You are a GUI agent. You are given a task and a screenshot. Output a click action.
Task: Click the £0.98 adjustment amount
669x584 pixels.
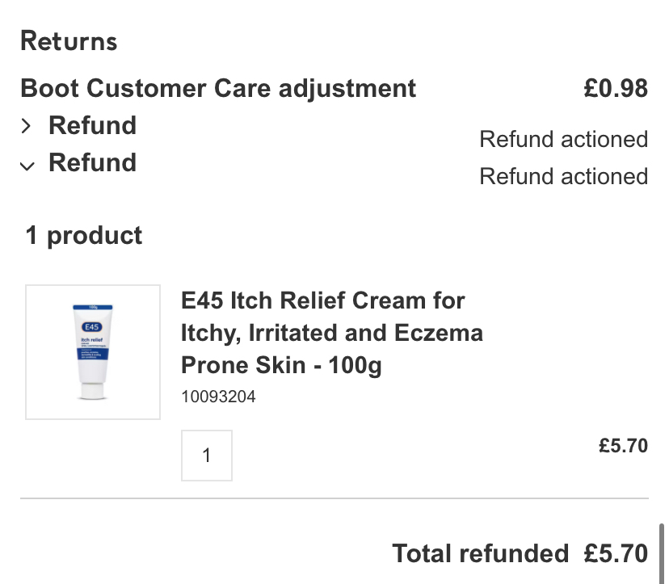coord(616,89)
